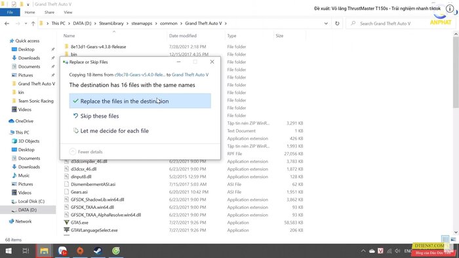This screenshot has height=258, width=459.
Task: Select the GTAVLanguageSelect.exe file
Action: pyautogui.click(x=94, y=230)
